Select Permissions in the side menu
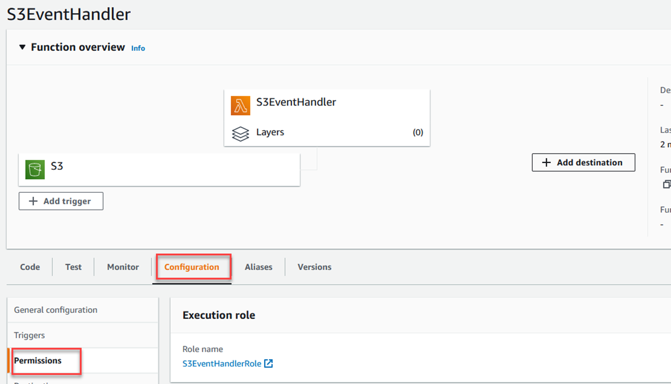The height and width of the screenshot is (384, 671). (83, 360)
